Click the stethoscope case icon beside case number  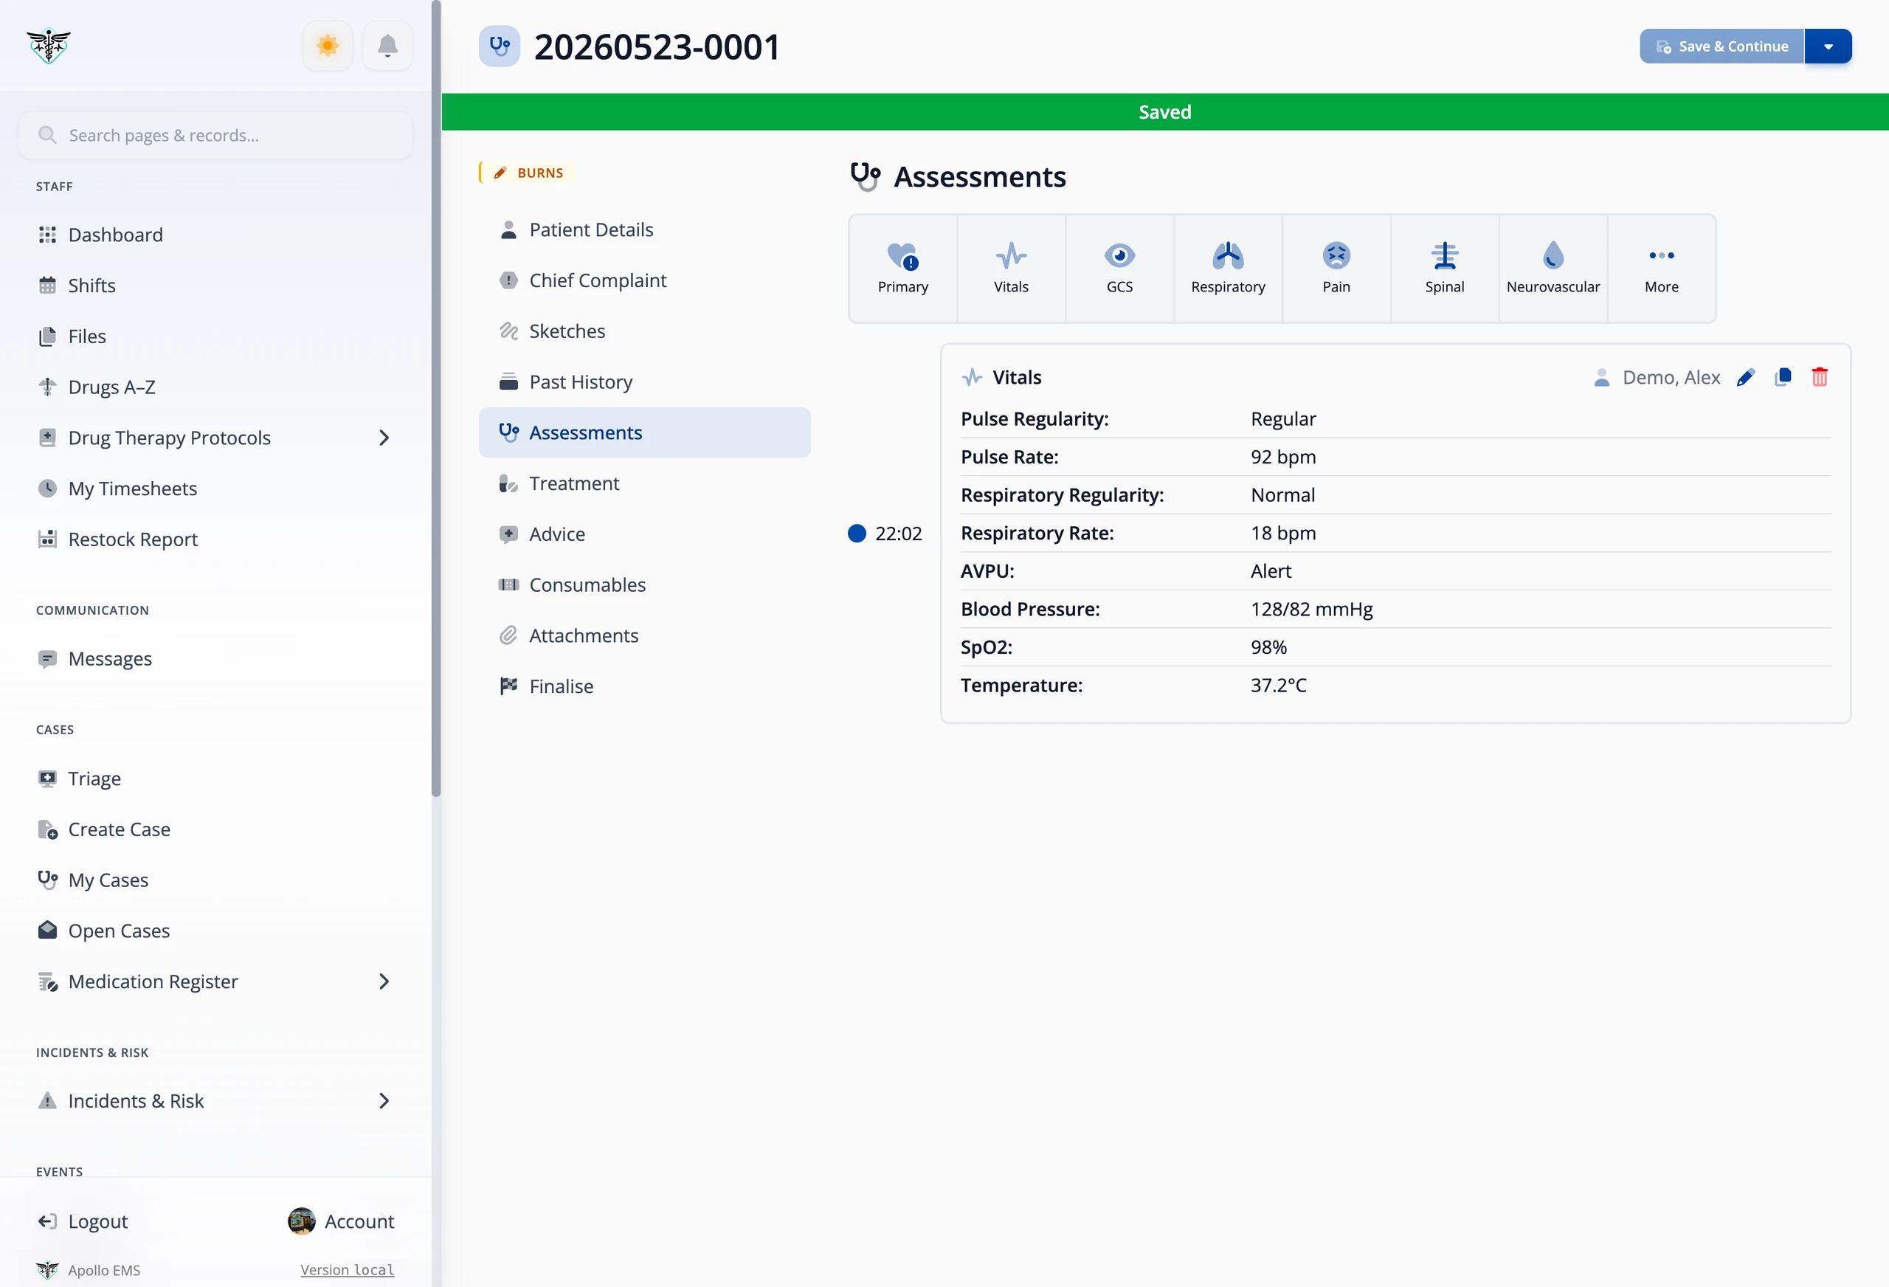499,46
